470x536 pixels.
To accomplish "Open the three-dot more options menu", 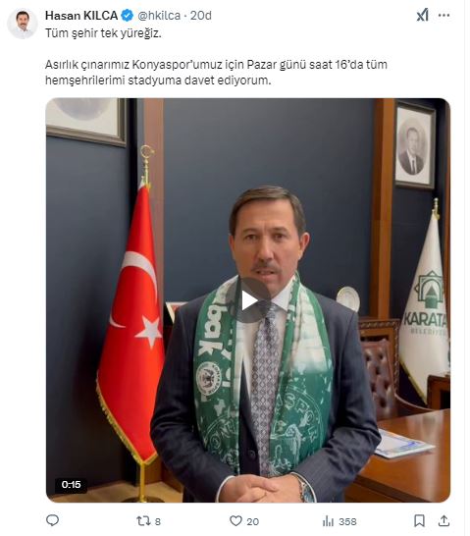I will (444, 16).
